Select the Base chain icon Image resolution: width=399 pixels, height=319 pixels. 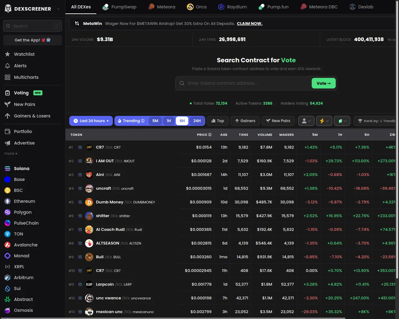pyautogui.click(x=7, y=179)
